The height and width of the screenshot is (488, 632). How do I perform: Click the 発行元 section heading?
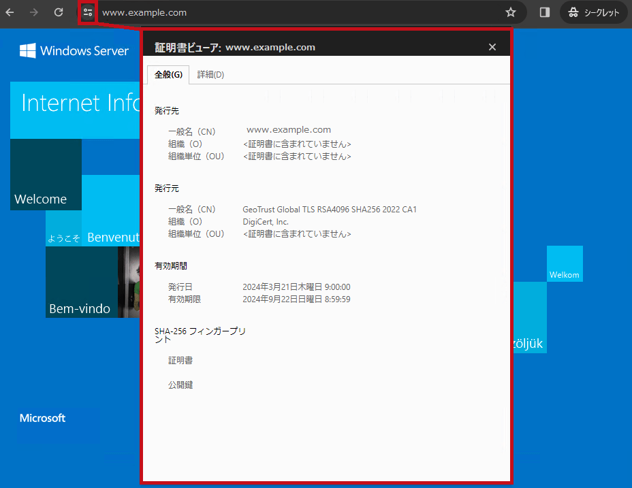[167, 188]
